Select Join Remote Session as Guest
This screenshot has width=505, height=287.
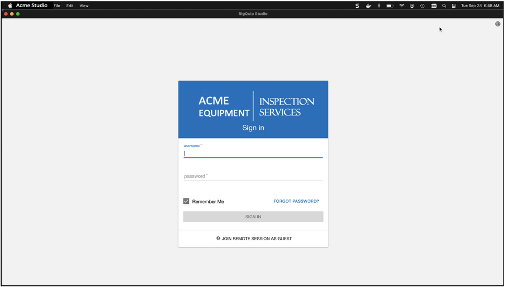[x=254, y=239]
